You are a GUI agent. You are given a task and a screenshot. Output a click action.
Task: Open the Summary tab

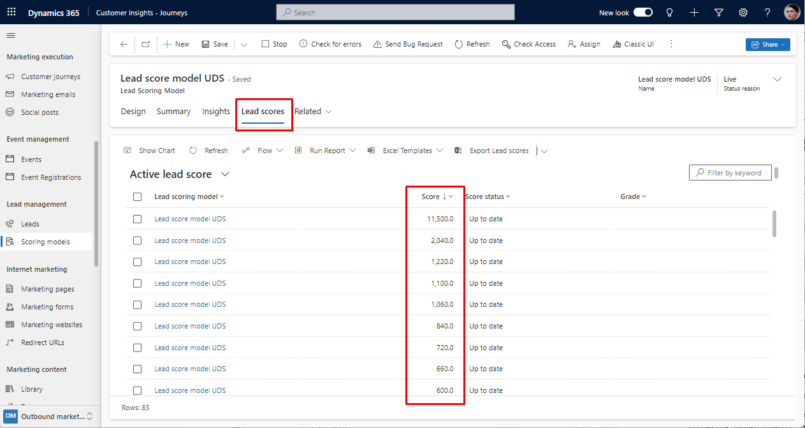tap(173, 111)
